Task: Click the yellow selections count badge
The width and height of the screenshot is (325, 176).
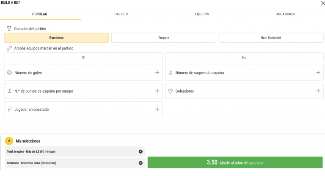Action: click(x=9, y=141)
